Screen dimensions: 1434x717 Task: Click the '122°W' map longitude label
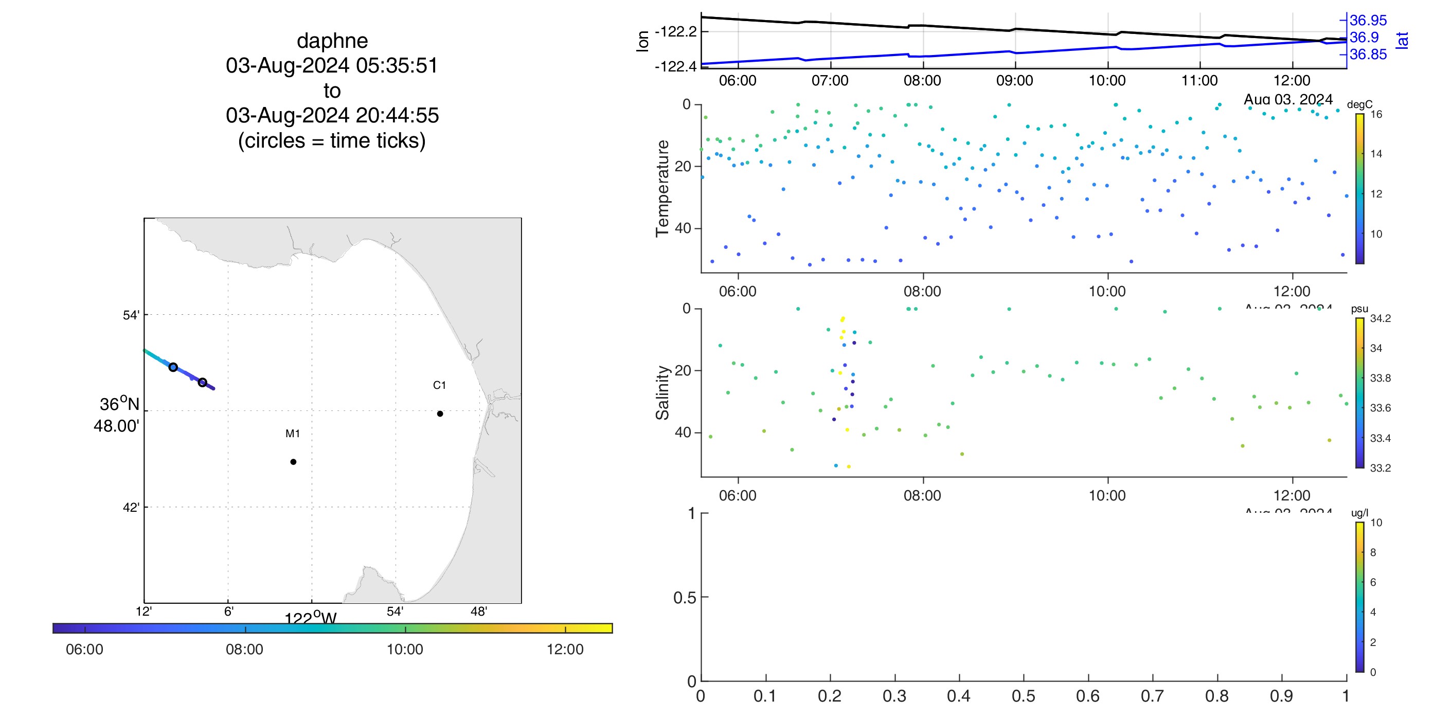pyautogui.click(x=311, y=618)
